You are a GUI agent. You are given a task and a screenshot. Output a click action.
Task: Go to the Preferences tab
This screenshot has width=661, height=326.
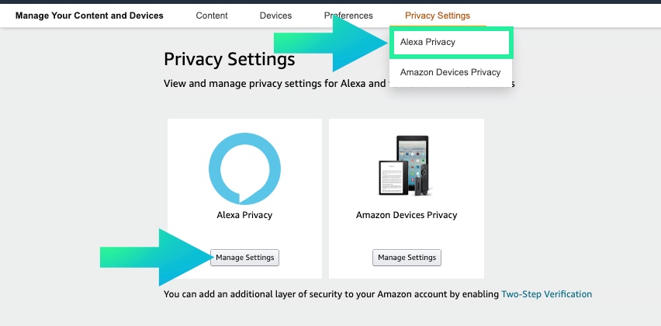point(348,16)
